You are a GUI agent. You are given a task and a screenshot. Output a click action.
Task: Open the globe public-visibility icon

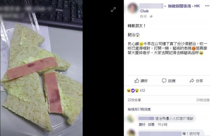coord(151,16)
